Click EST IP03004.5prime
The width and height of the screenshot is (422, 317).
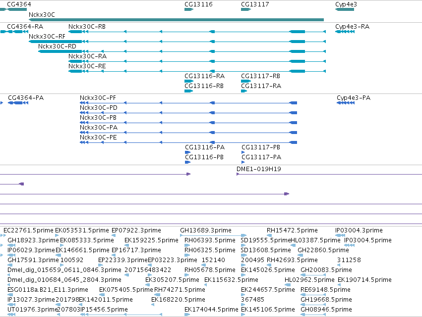click(x=368, y=240)
